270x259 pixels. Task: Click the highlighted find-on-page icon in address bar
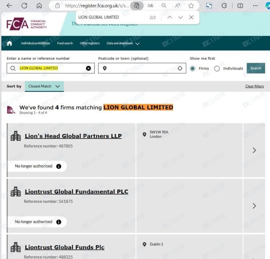click(137, 6)
